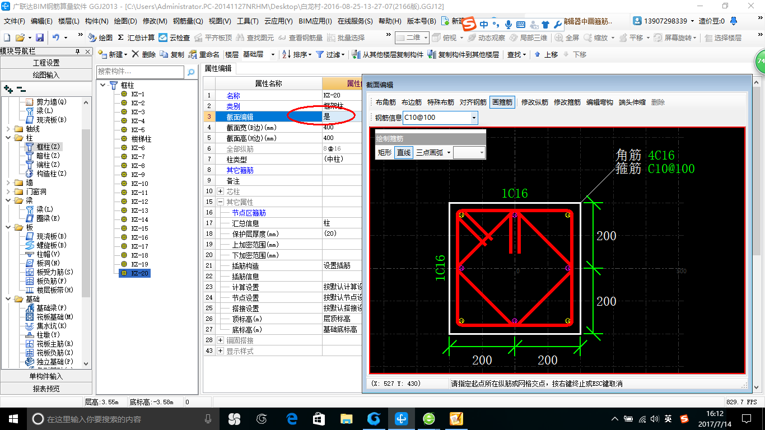Click the 修改箍筋 tool in section editor
Image resolution: width=765 pixels, height=430 pixels.
567,102
